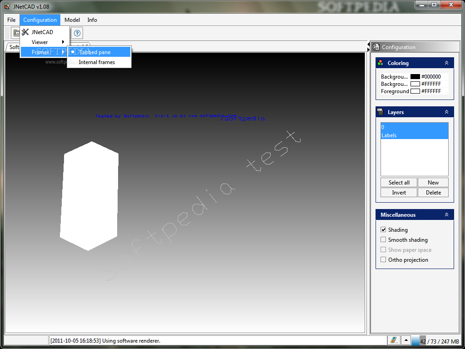Click the software renderer status message
465x349 pixels.
coord(105,341)
